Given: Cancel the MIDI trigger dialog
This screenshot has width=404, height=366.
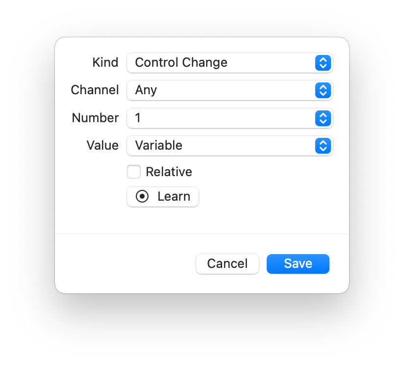Looking at the screenshot, I should [x=227, y=264].
